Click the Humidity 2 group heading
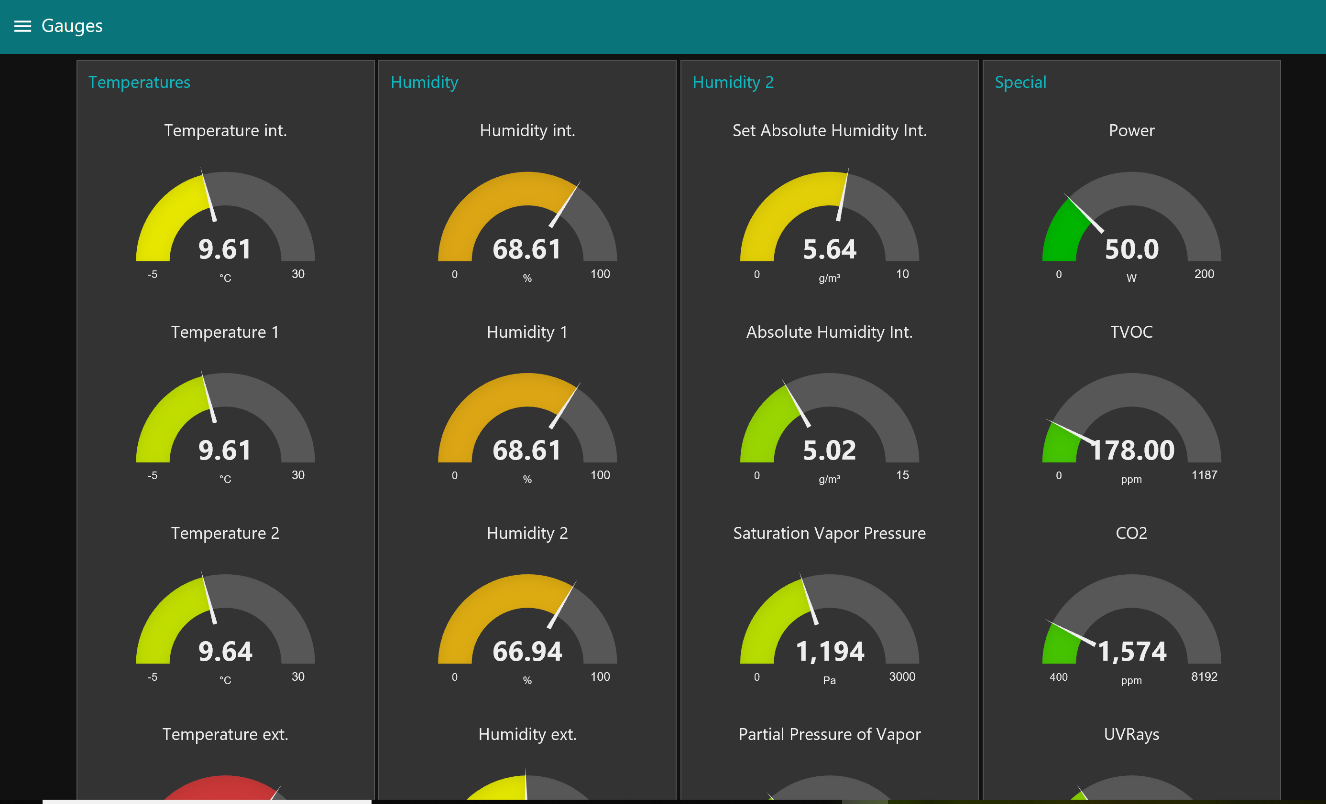 point(733,82)
